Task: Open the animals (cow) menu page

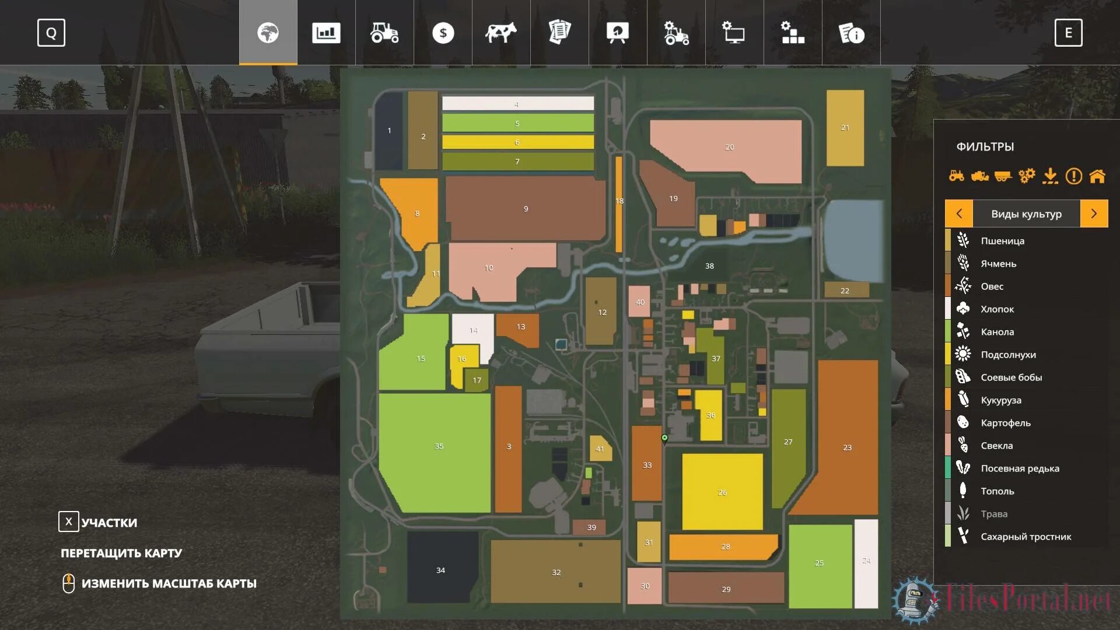Action: click(501, 33)
